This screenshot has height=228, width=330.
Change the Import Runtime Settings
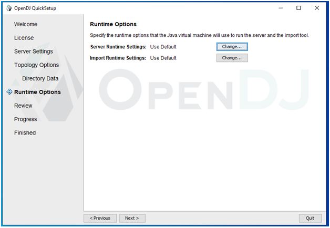[232, 58]
